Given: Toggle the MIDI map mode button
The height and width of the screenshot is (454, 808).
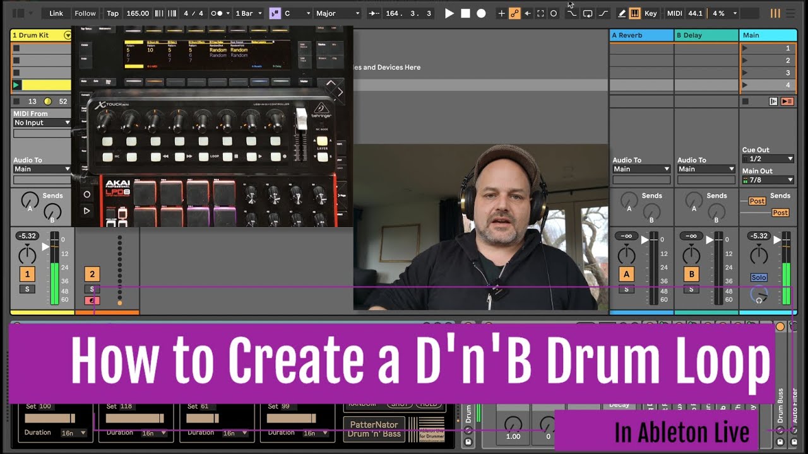Looking at the screenshot, I should pos(674,13).
